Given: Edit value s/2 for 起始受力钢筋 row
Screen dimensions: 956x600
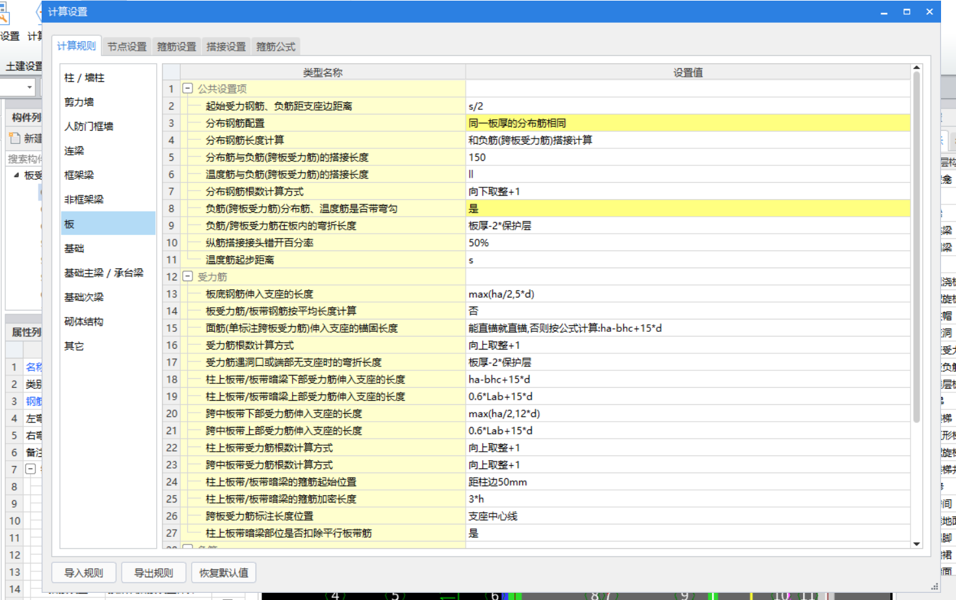Looking at the screenshot, I should tap(688, 106).
